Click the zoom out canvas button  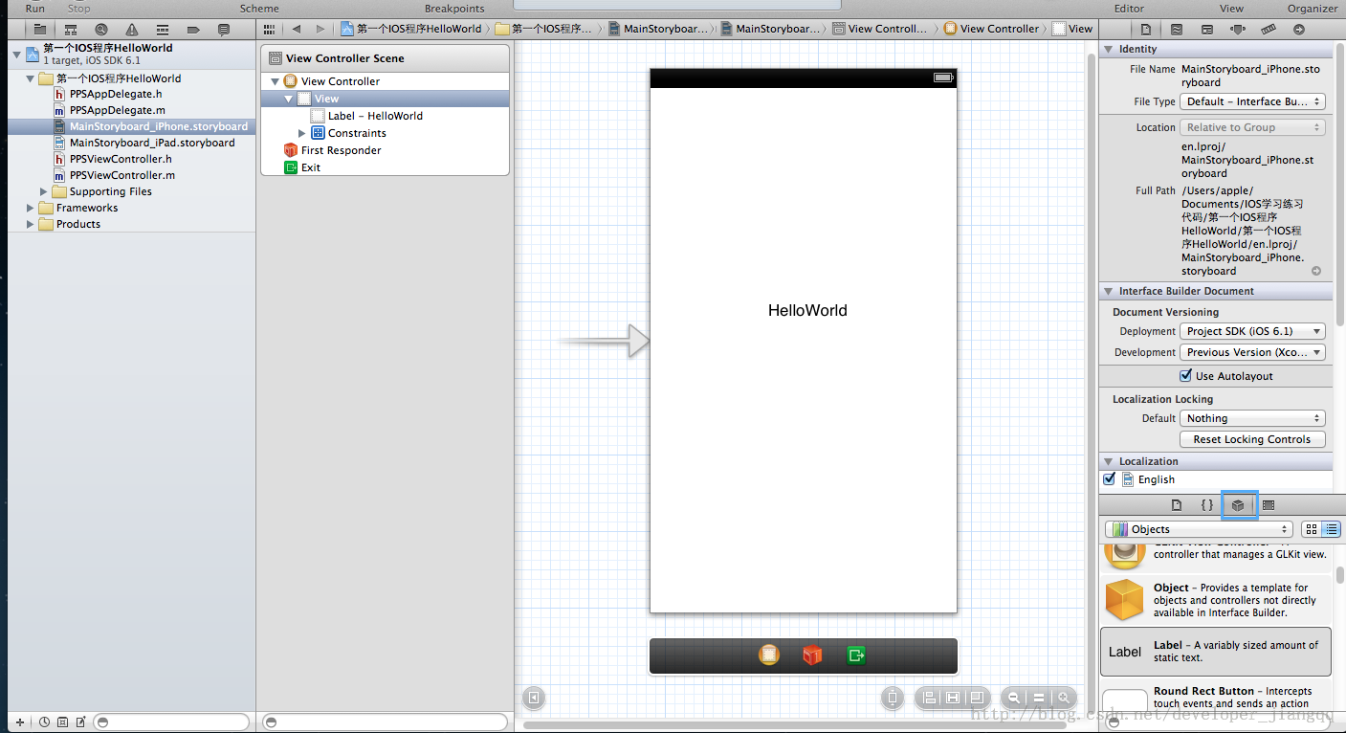tap(1013, 699)
